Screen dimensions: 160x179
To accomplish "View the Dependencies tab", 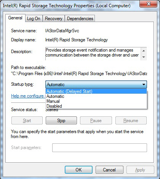I will [80, 19].
